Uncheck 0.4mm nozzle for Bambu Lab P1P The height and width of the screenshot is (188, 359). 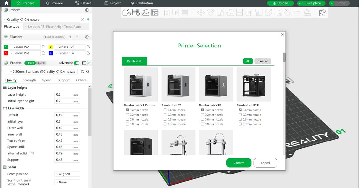(240, 110)
